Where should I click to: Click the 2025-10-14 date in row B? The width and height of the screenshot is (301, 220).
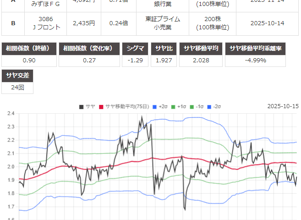tap(268, 23)
